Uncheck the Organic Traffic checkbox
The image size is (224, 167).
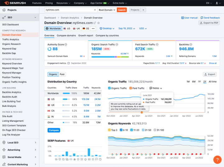point(109,88)
